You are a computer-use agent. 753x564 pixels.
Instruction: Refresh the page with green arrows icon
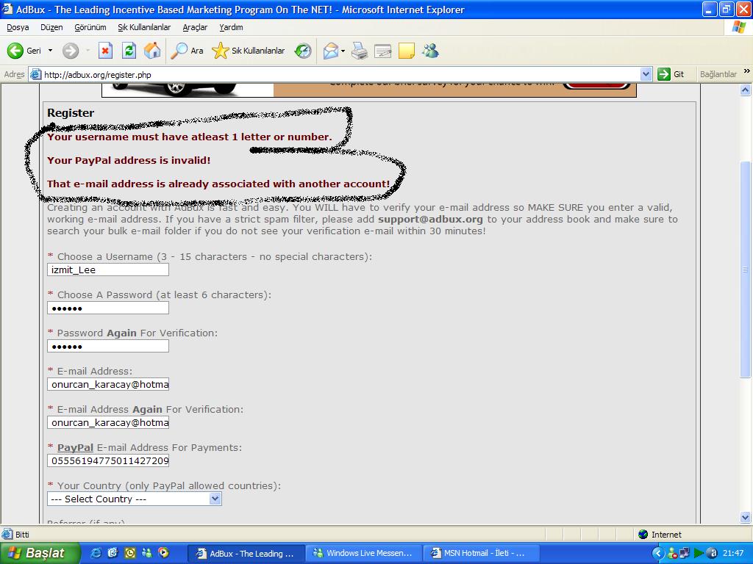pos(129,51)
